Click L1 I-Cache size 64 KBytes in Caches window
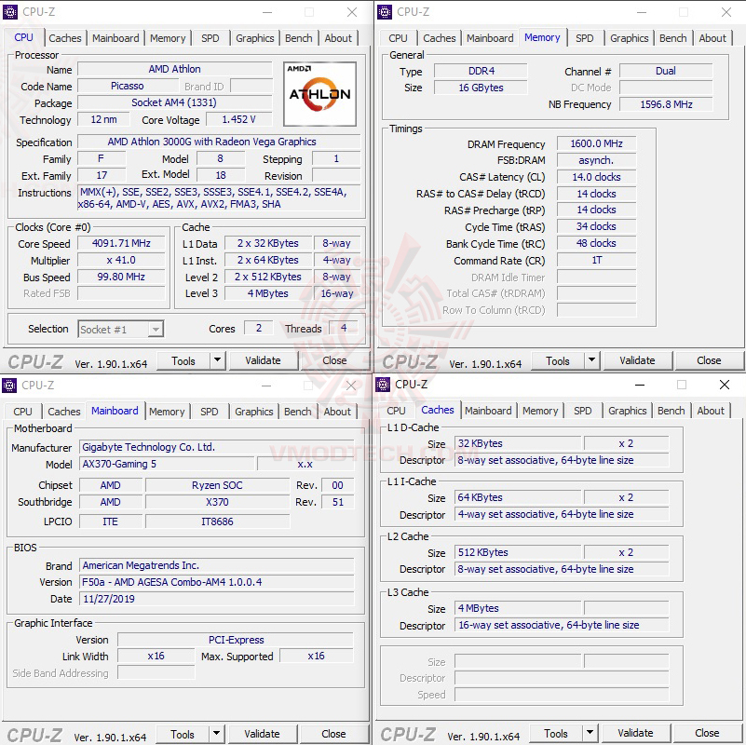This screenshot has height=745, width=746. pos(518,497)
